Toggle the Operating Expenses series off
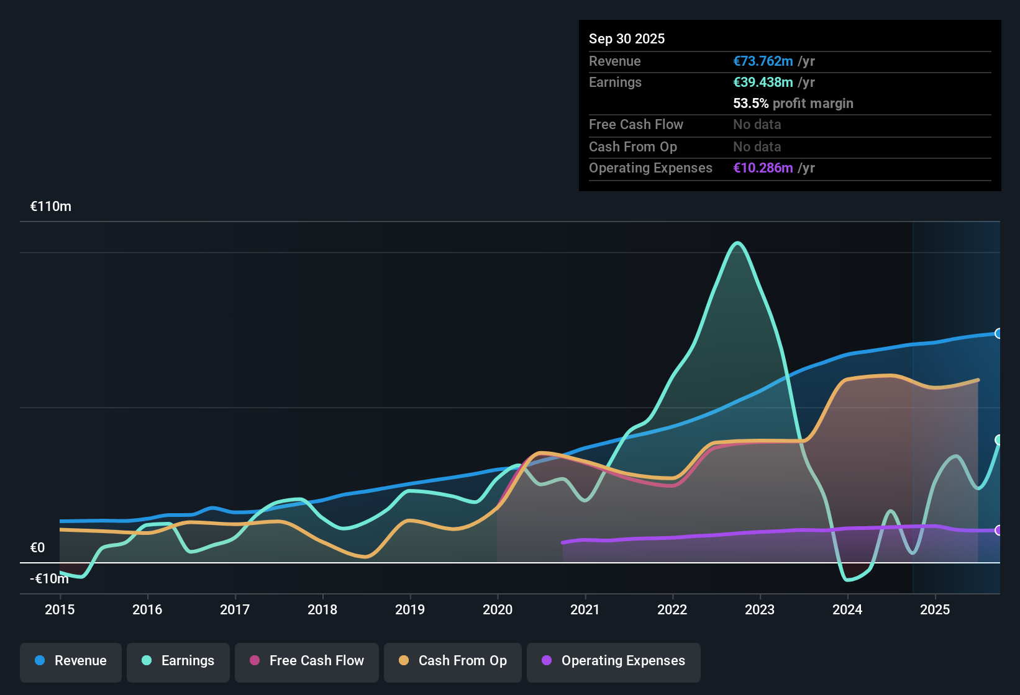This screenshot has width=1020, height=695. pyautogui.click(x=613, y=661)
